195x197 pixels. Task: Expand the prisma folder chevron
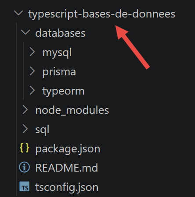point(32,71)
